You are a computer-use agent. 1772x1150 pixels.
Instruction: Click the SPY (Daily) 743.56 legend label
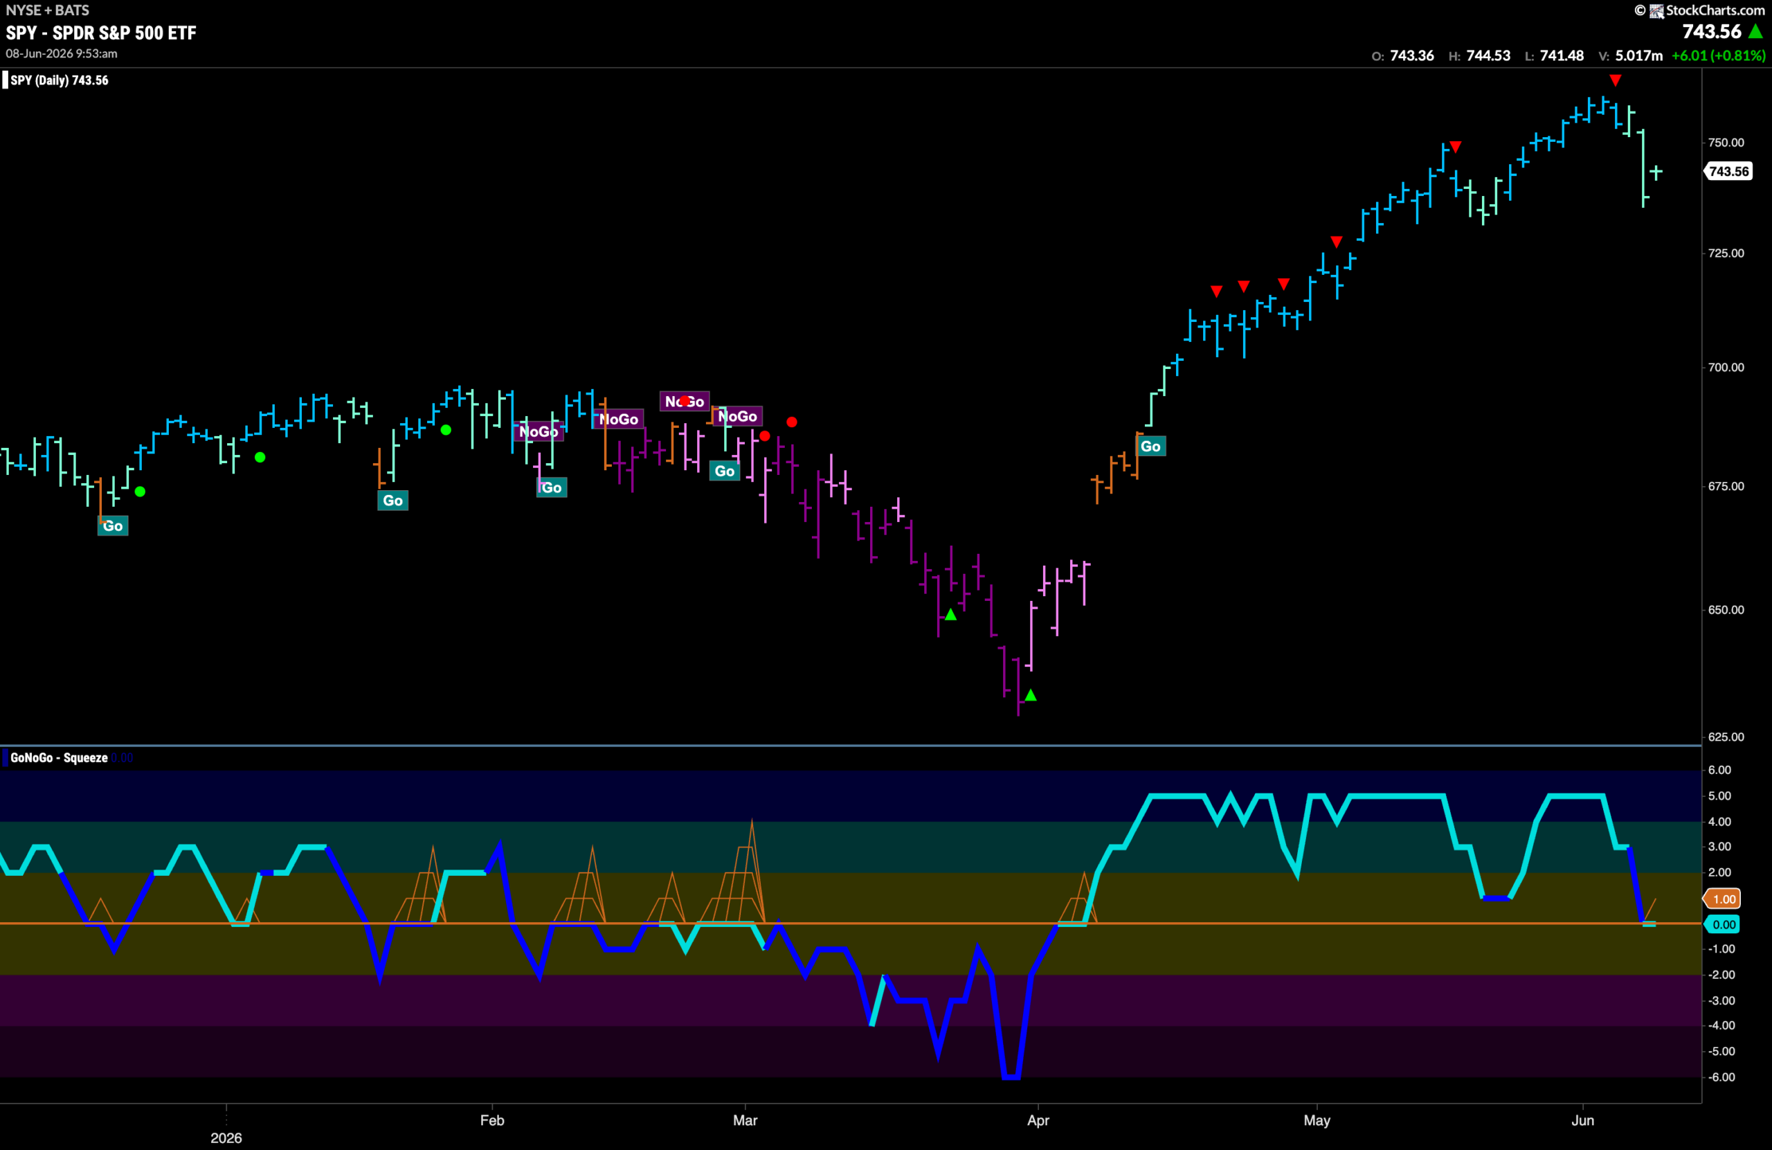tap(60, 80)
